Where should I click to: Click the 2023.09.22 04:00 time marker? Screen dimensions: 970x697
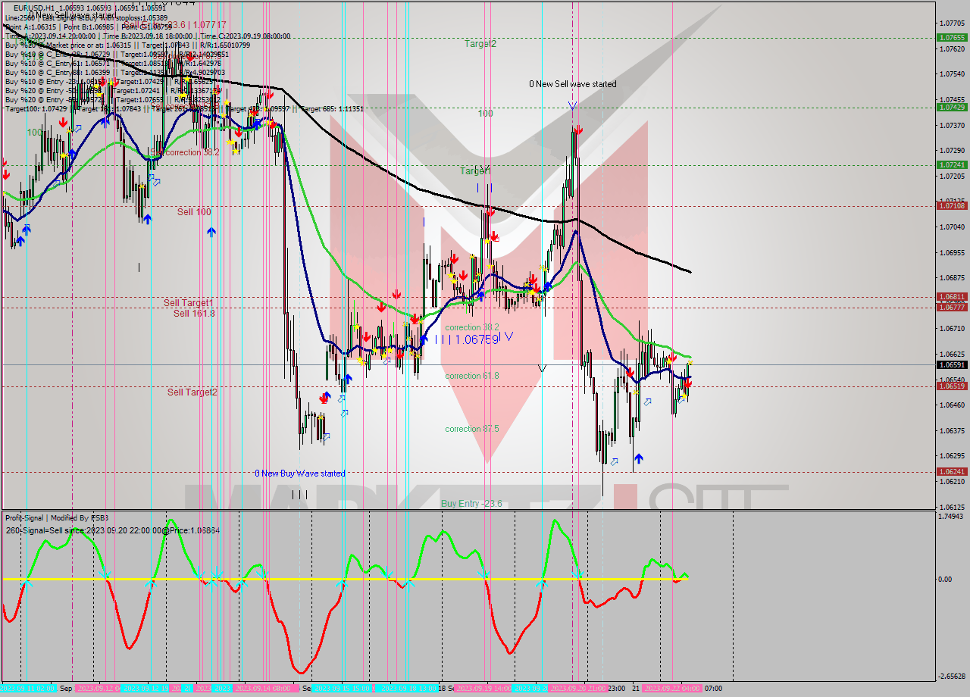click(671, 689)
